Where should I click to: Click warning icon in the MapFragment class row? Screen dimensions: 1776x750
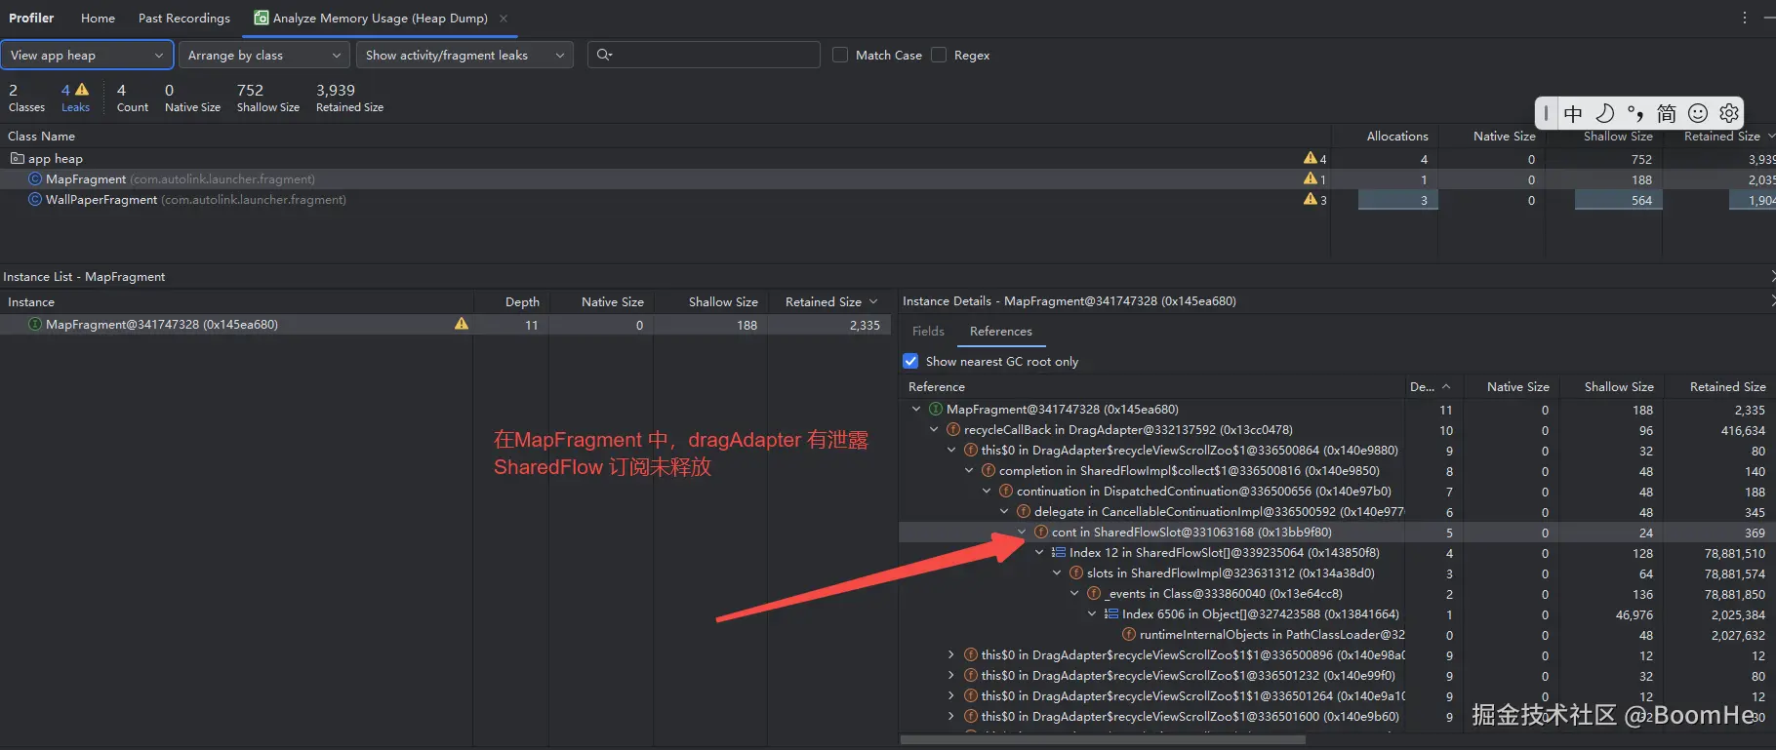pyautogui.click(x=1310, y=178)
